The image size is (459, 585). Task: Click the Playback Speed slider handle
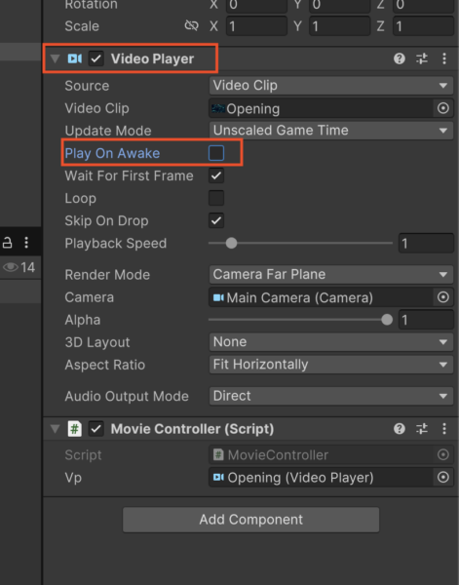point(231,243)
